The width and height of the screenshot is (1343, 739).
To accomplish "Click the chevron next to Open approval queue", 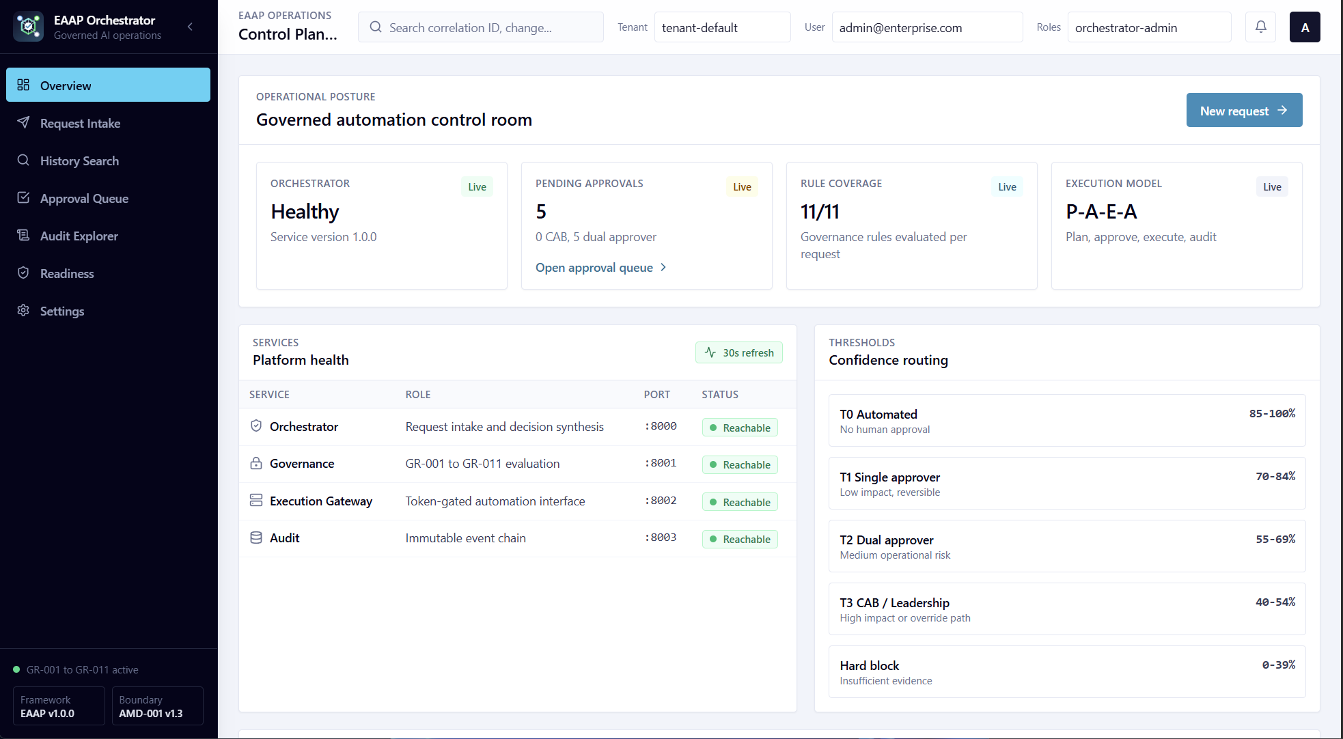I will (x=663, y=268).
